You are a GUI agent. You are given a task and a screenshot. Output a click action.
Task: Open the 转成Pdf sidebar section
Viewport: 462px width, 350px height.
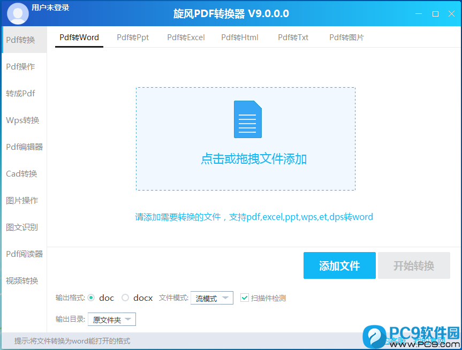point(24,94)
